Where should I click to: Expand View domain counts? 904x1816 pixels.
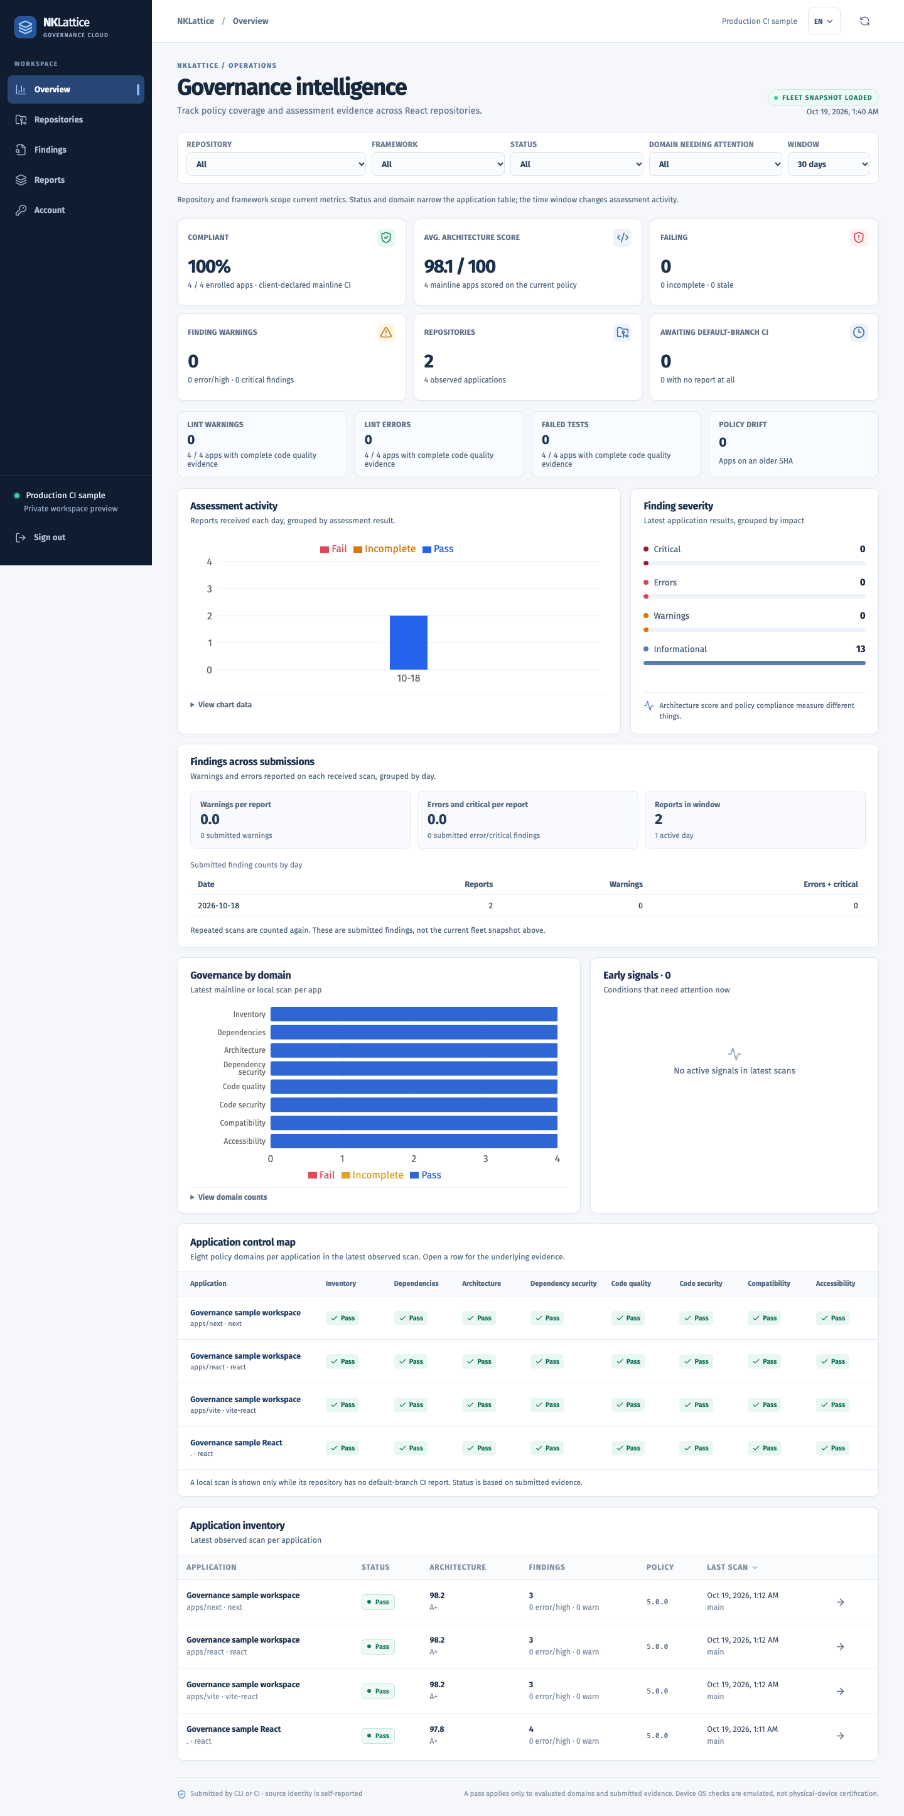point(229,1197)
